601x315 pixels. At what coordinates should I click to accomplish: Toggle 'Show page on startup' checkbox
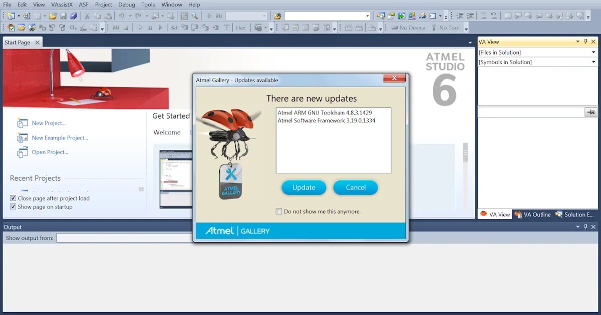[x=13, y=207]
